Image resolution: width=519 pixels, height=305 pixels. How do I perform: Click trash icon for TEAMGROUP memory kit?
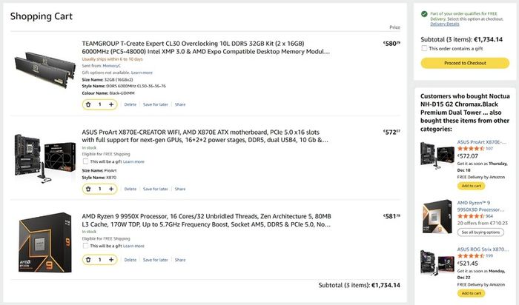[88, 104]
